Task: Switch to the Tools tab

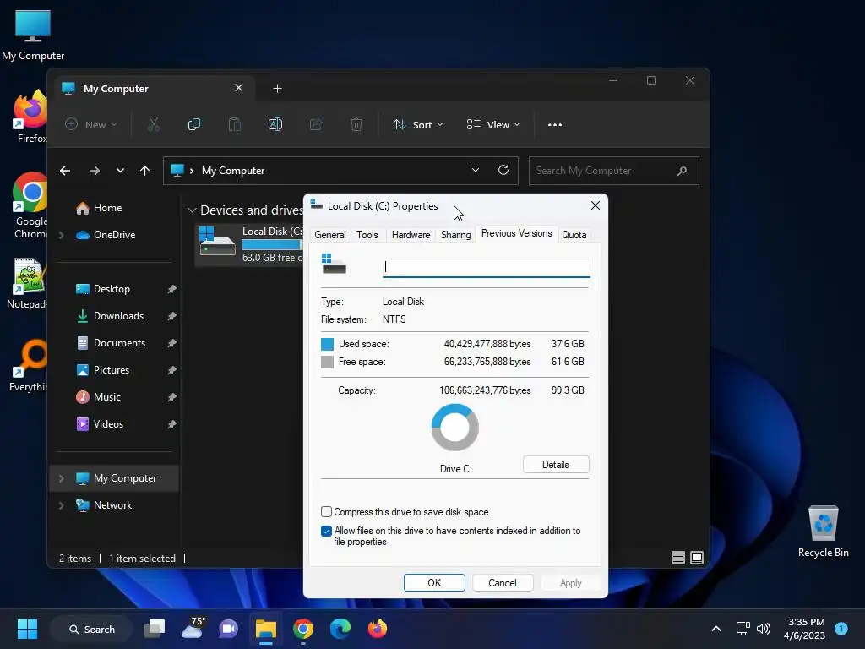Action: pos(367,235)
